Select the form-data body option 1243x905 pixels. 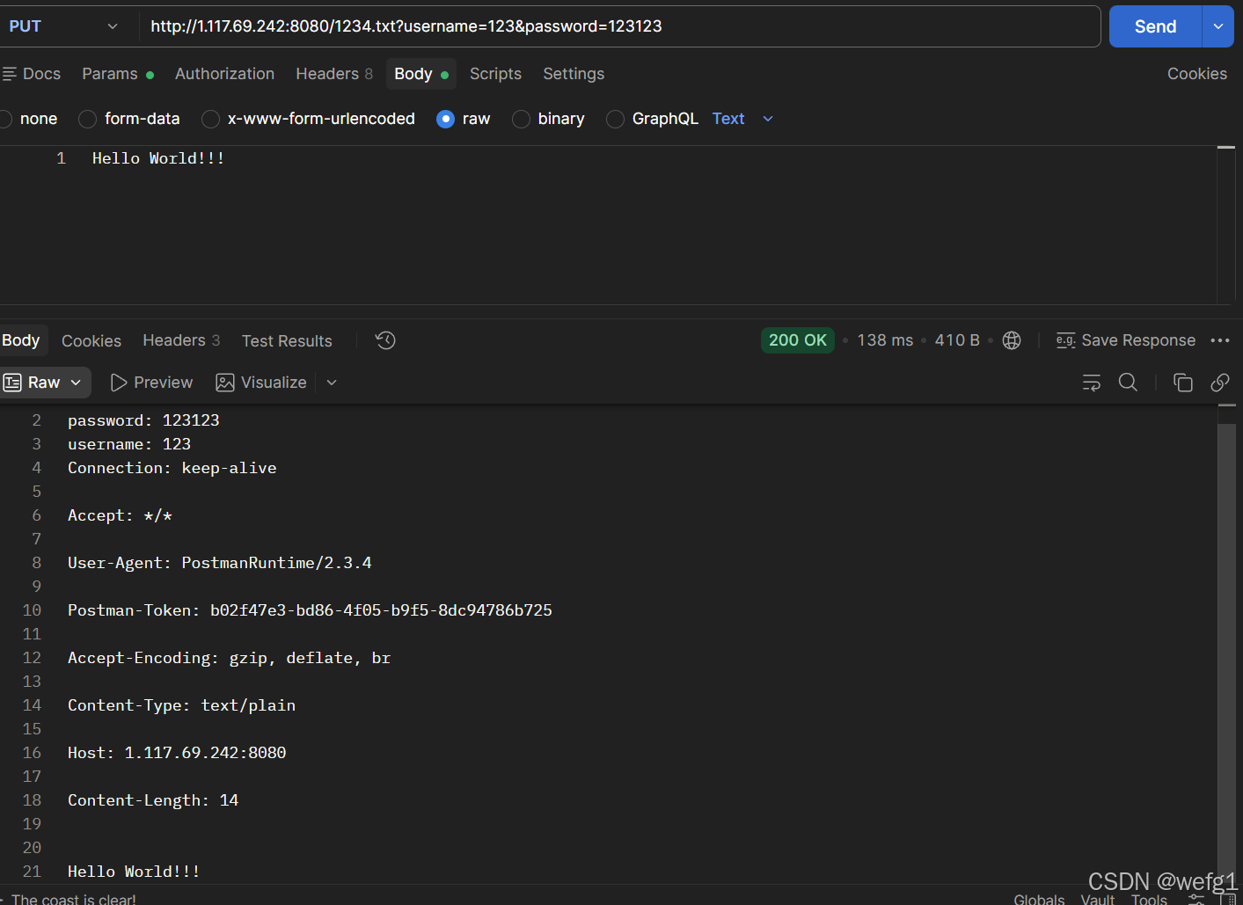coord(129,119)
